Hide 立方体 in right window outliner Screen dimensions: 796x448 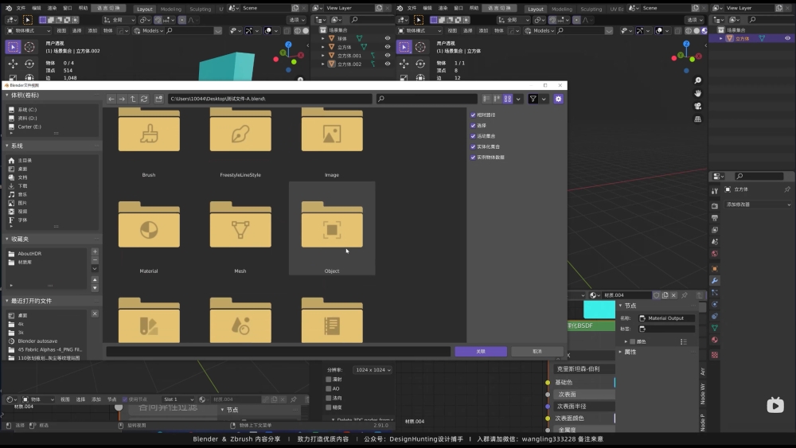tap(788, 38)
